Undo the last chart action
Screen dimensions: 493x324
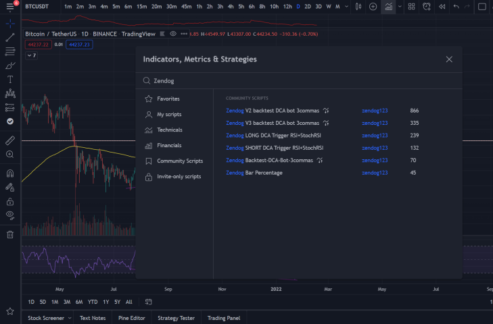pyautogui.click(x=456, y=7)
